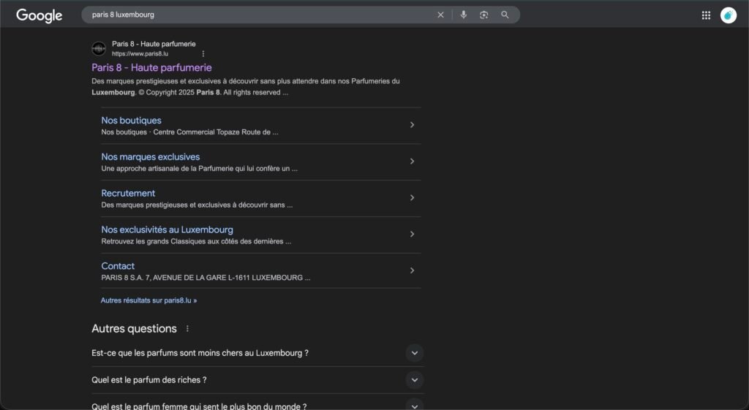
Task: Open options menu next to Autres questions
Action: 187,329
